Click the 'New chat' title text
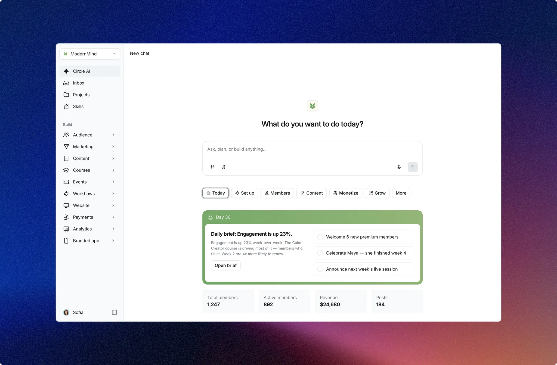557x365 pixels. click(x=140, y=53)
